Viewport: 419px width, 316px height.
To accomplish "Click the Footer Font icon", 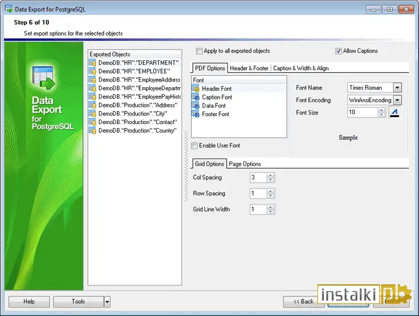I will click(x=196, y=114).
